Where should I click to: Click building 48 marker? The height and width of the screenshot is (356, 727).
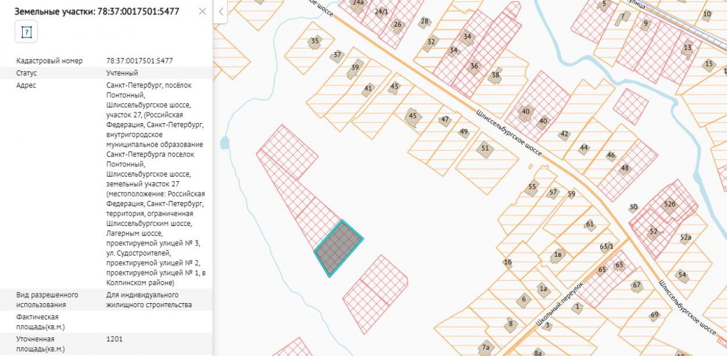point(625,168)
